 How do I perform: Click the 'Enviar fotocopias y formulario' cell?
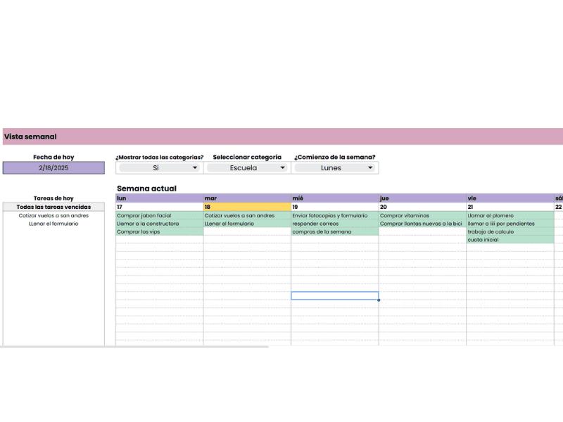[x=334, y=216]
